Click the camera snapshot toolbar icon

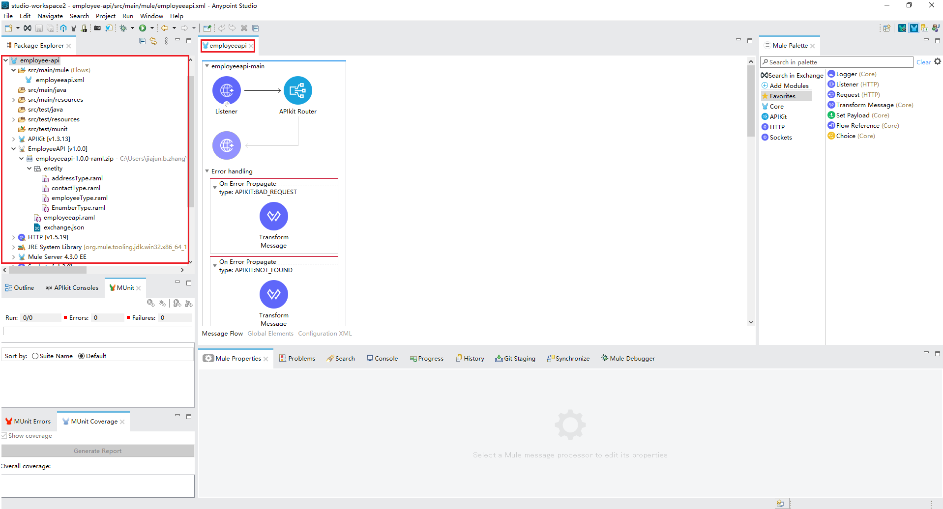[x=97, y=28]
